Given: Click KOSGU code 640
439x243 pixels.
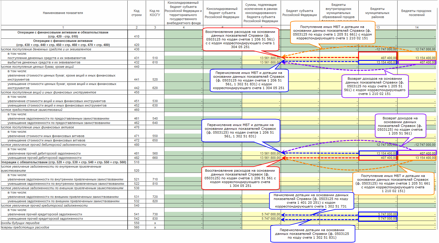Looking at the screenshot, I should click(155, 123).
